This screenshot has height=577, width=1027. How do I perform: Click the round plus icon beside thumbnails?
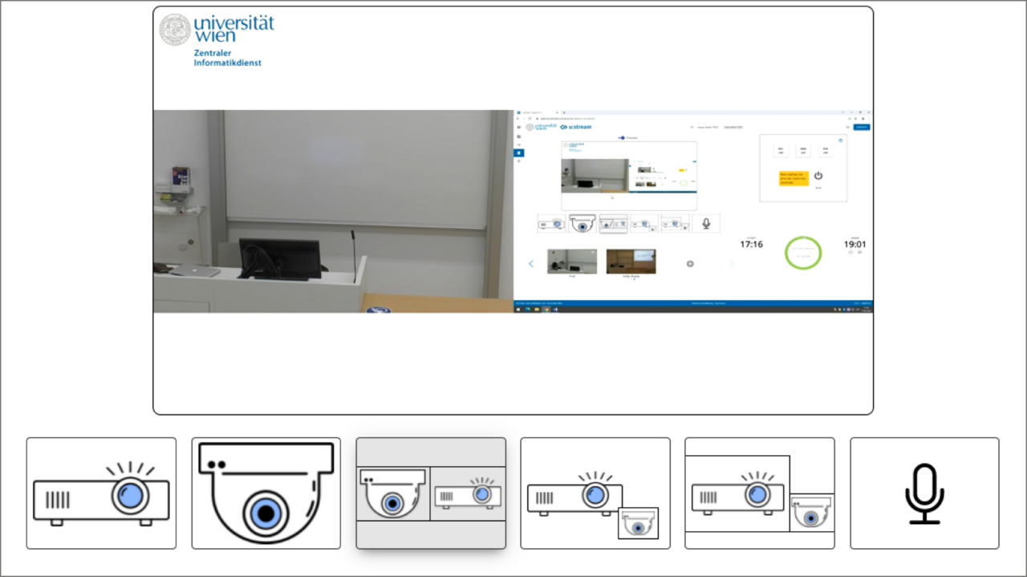coord(689,263)
